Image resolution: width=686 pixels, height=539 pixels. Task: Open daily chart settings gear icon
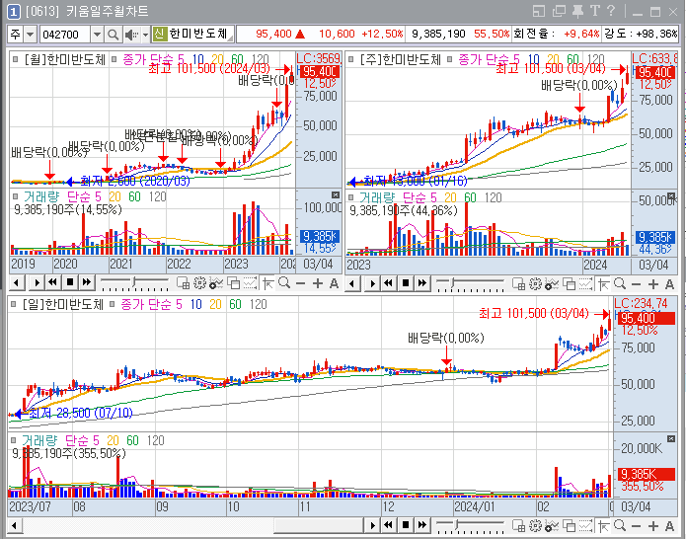tap(535, 525)
